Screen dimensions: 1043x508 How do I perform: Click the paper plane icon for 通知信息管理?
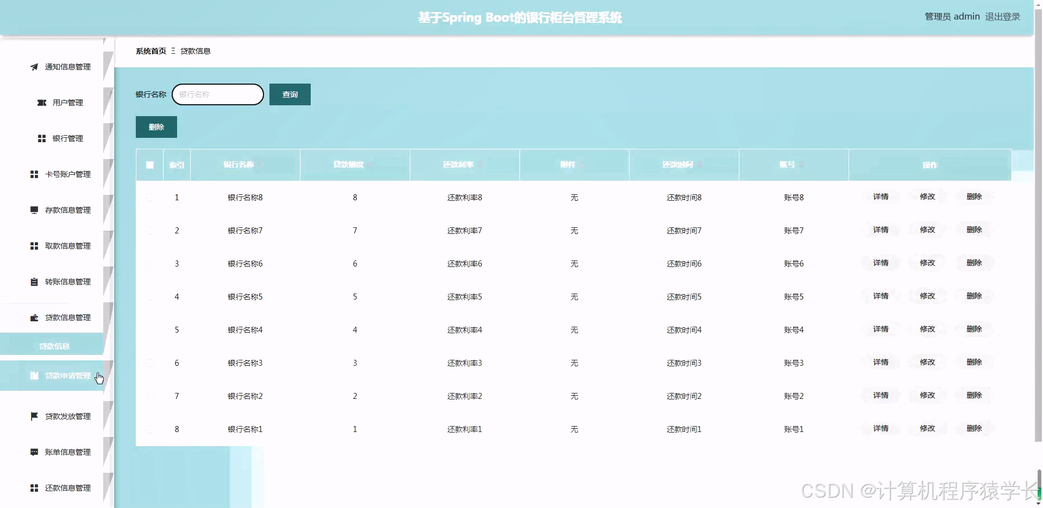[34, 67]
